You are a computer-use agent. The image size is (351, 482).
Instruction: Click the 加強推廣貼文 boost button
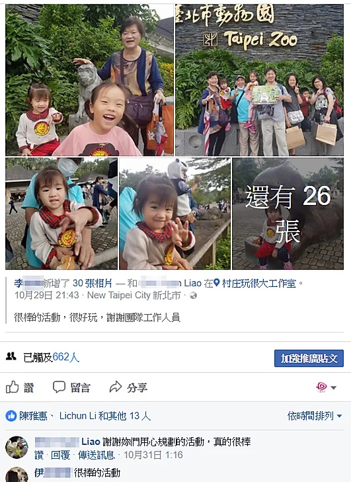pos(309,358)
